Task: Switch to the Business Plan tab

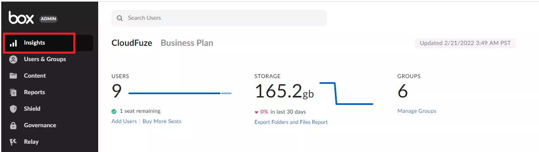Action: (x=187, y=43)
